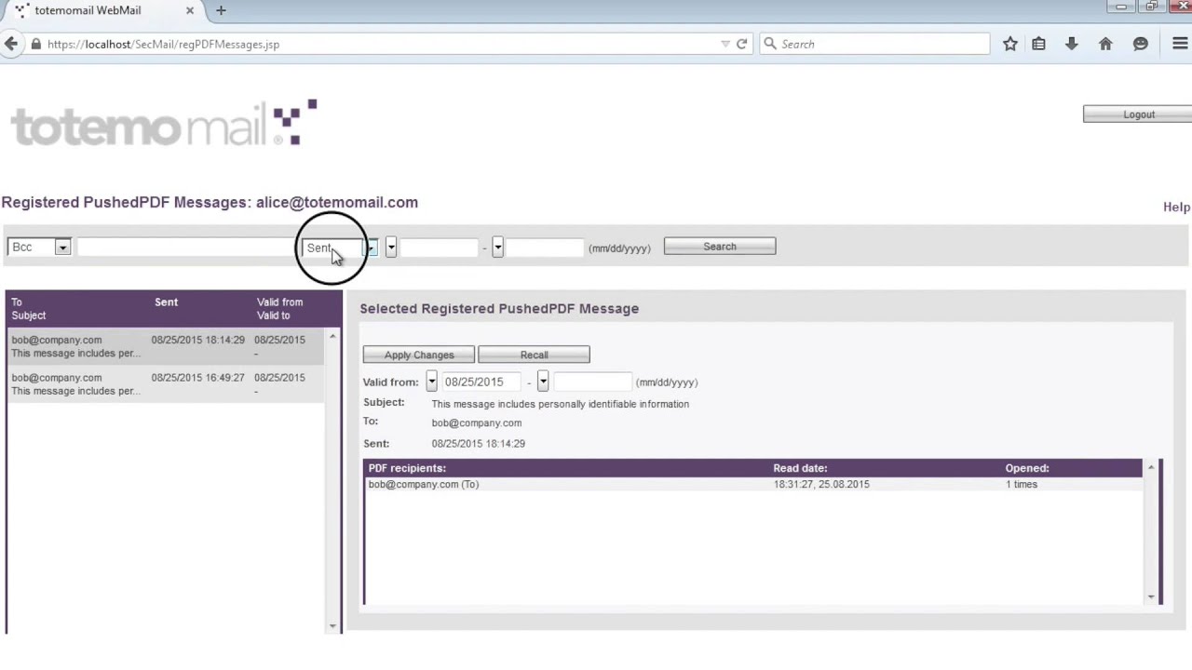The height and width of the screenshot is (670, 1192).
Task: Click the Logout button
Action: pos(1138,114)
